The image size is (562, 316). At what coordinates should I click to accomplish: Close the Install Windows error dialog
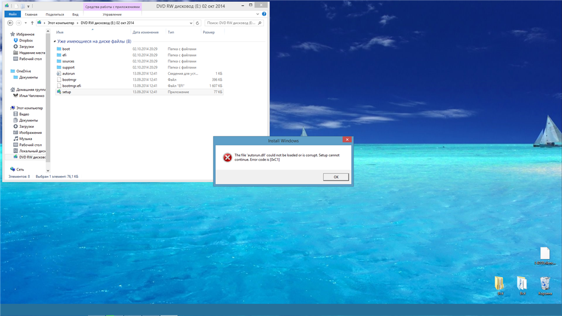tap(347, 139)
